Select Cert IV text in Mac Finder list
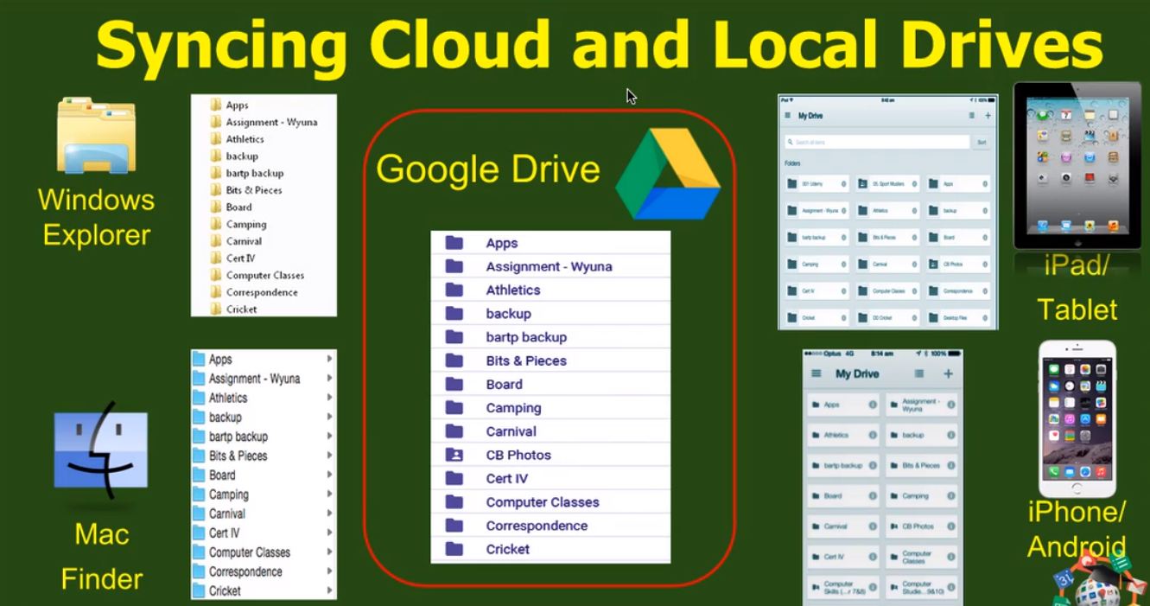1150x606 pixels. click(225, 533)
